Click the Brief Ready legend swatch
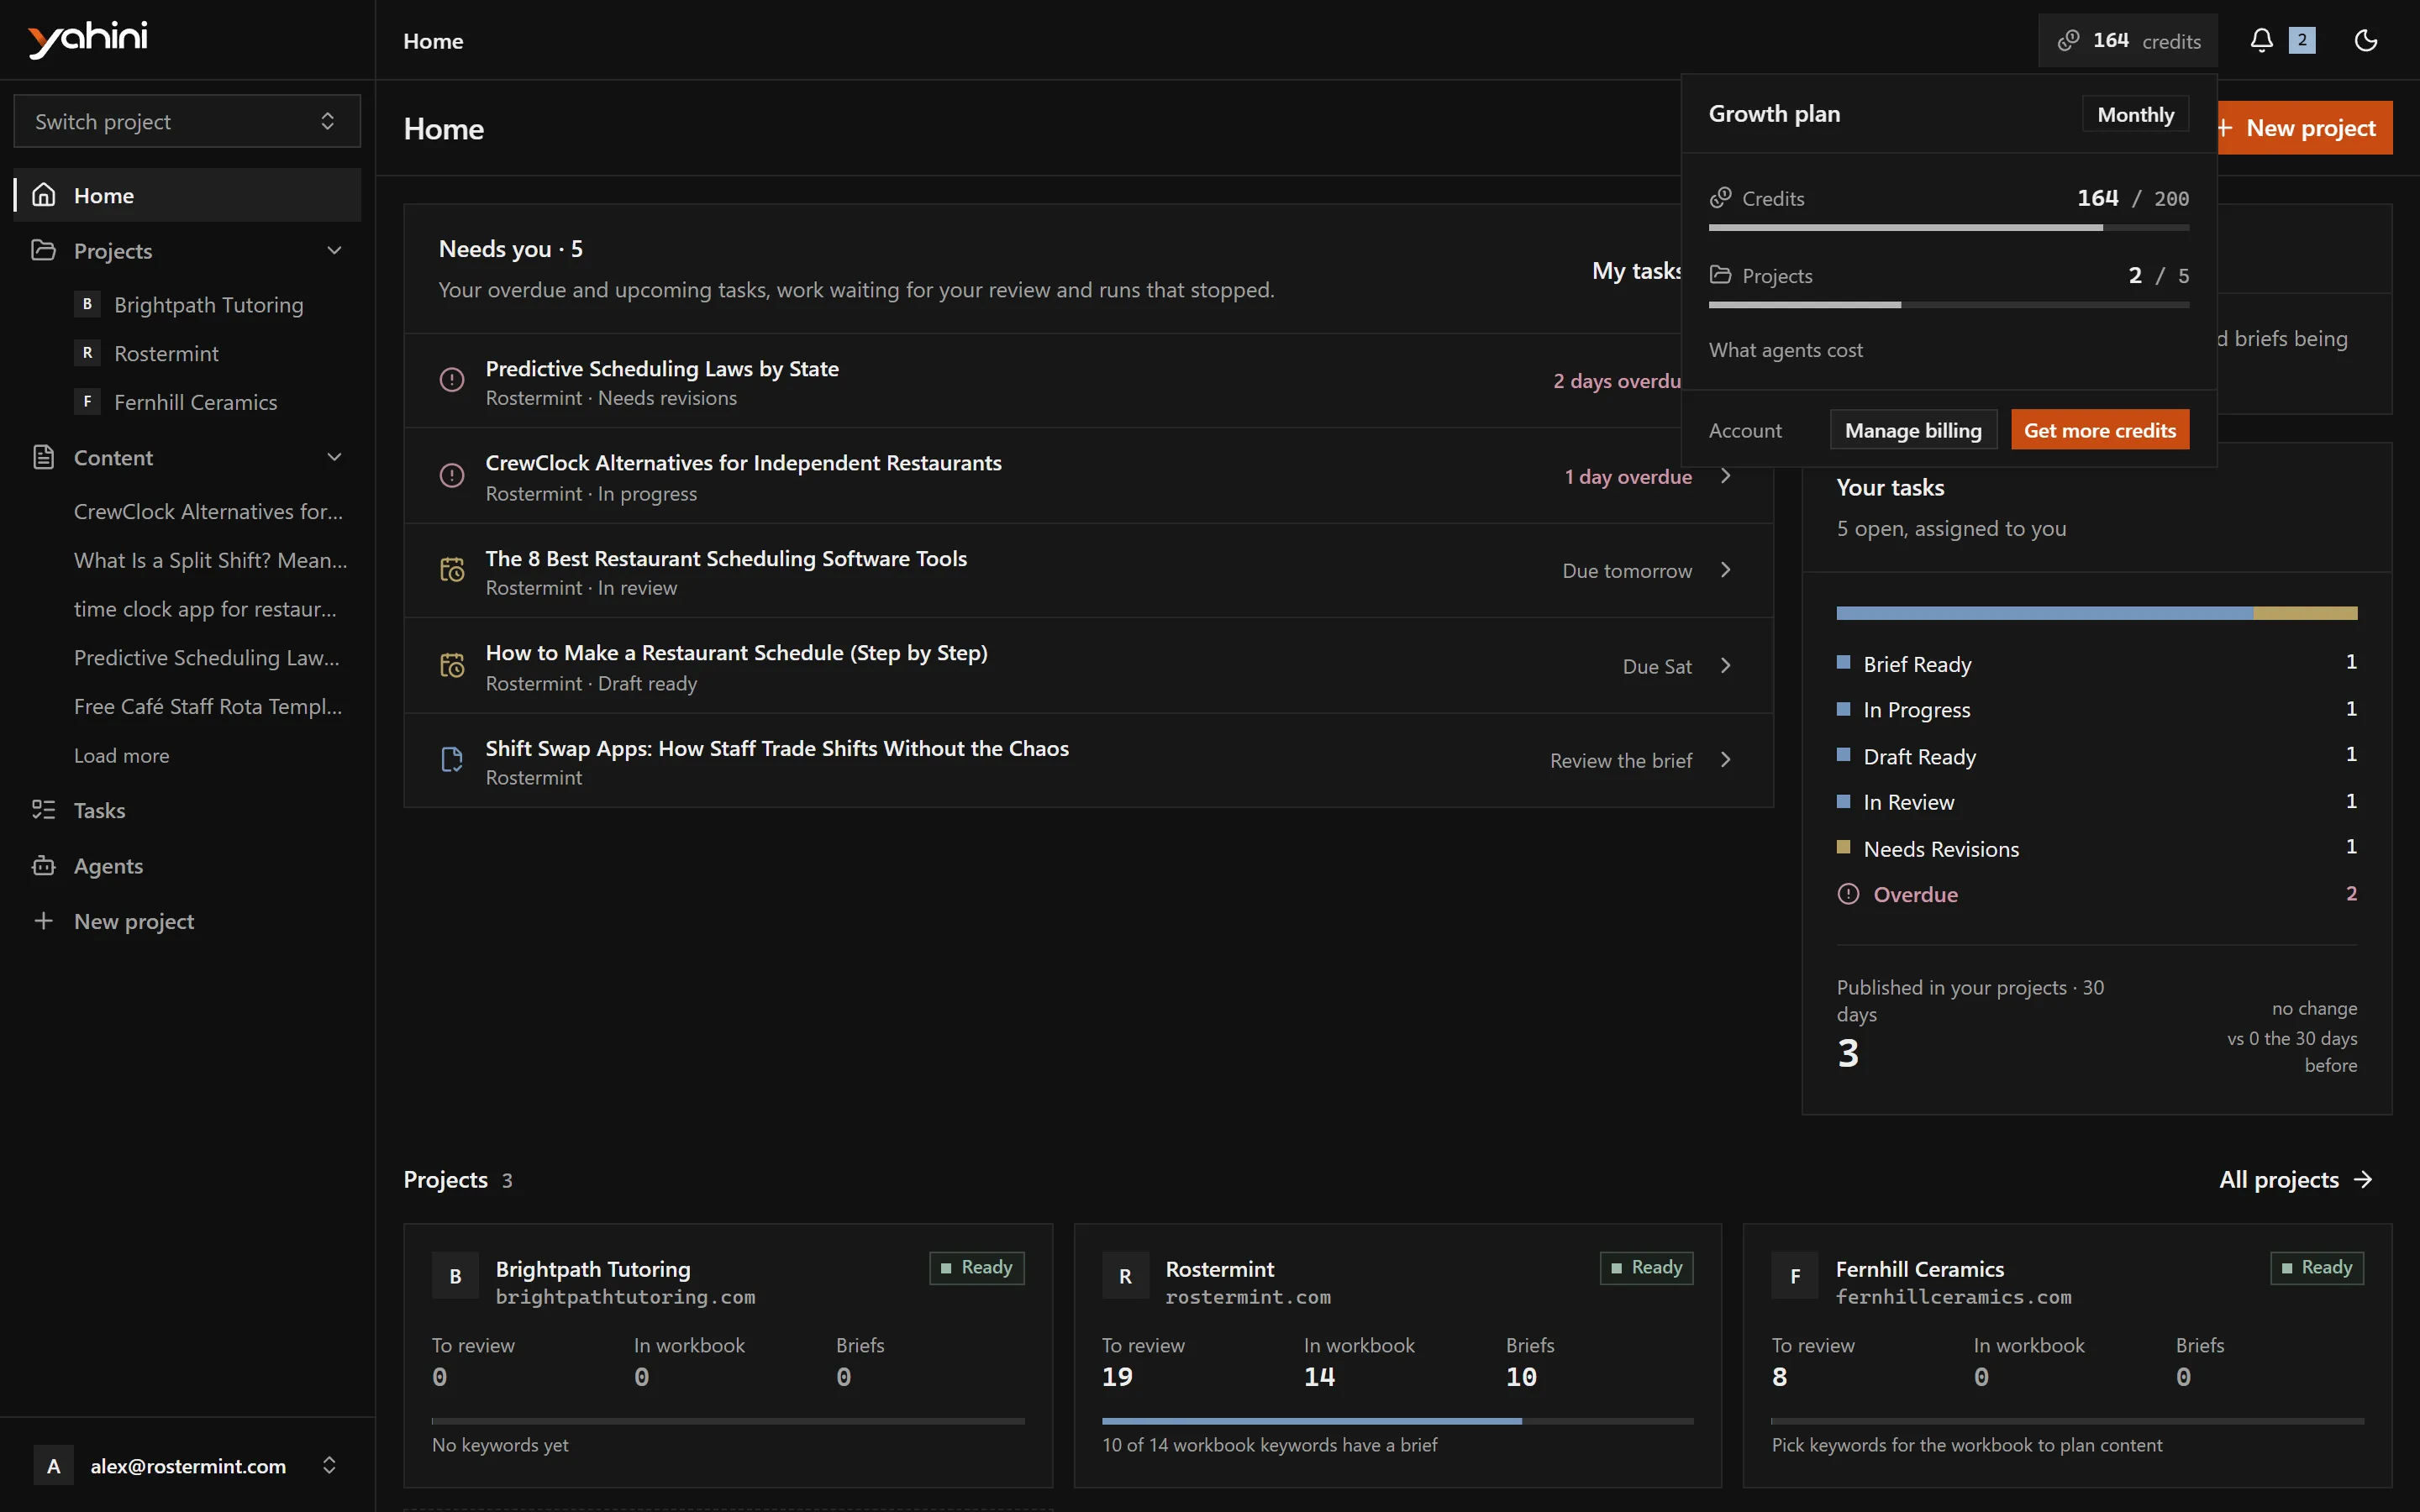The image size is (2420, 1512). [1843, 662]
